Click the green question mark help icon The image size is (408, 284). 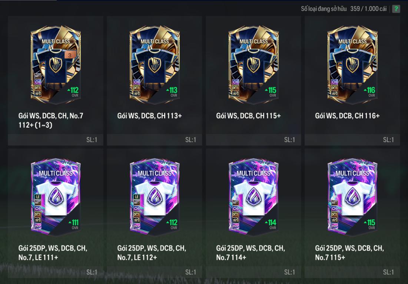click(x=396, y=9)
